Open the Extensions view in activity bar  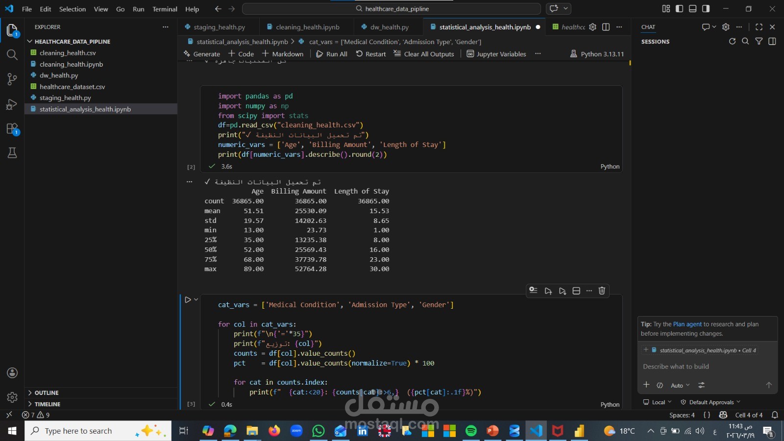[12, 129]
